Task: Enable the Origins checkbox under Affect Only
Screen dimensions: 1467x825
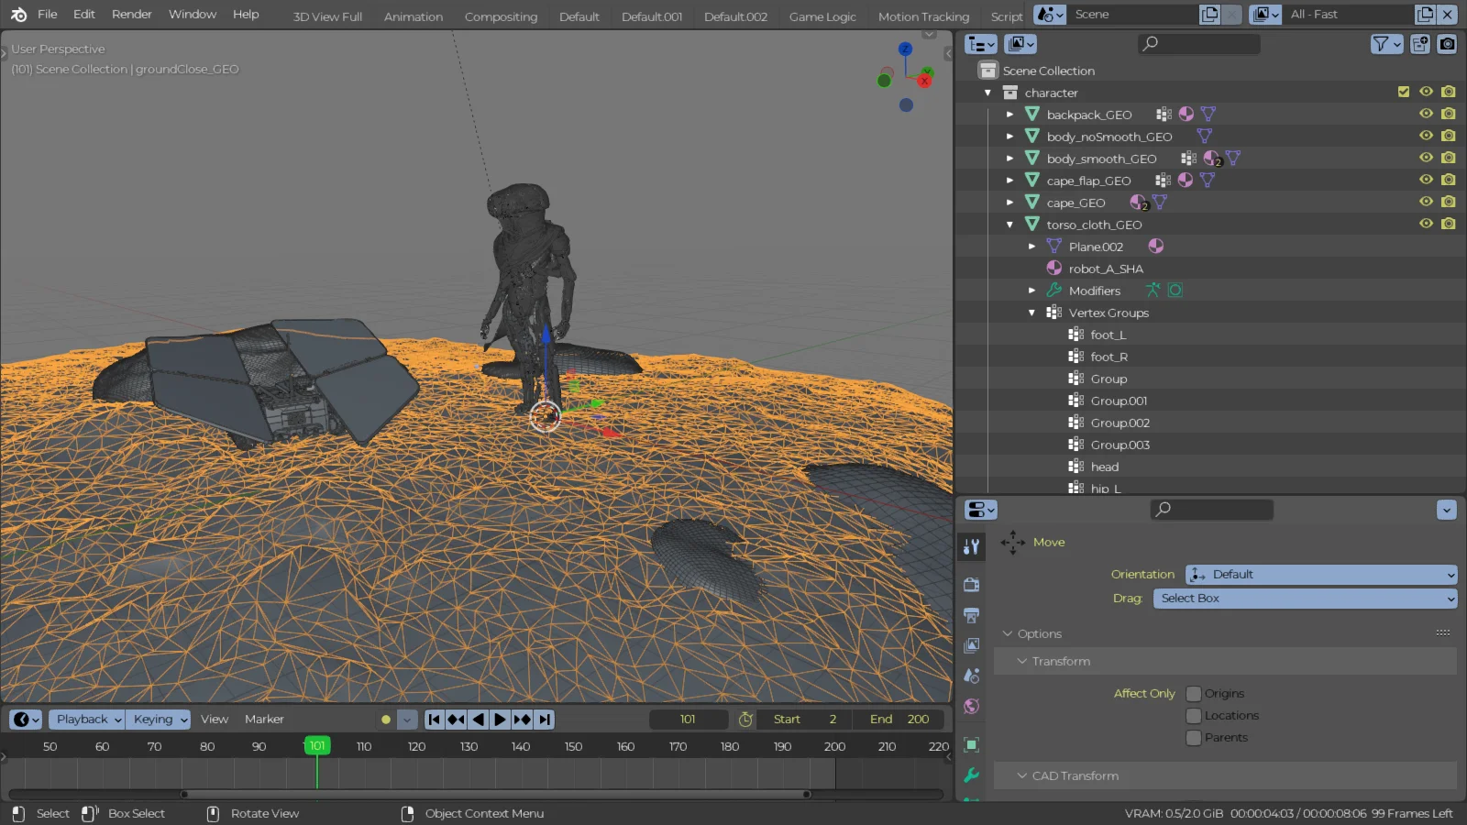Action: pyautogui.click(x=1193, y=694)
